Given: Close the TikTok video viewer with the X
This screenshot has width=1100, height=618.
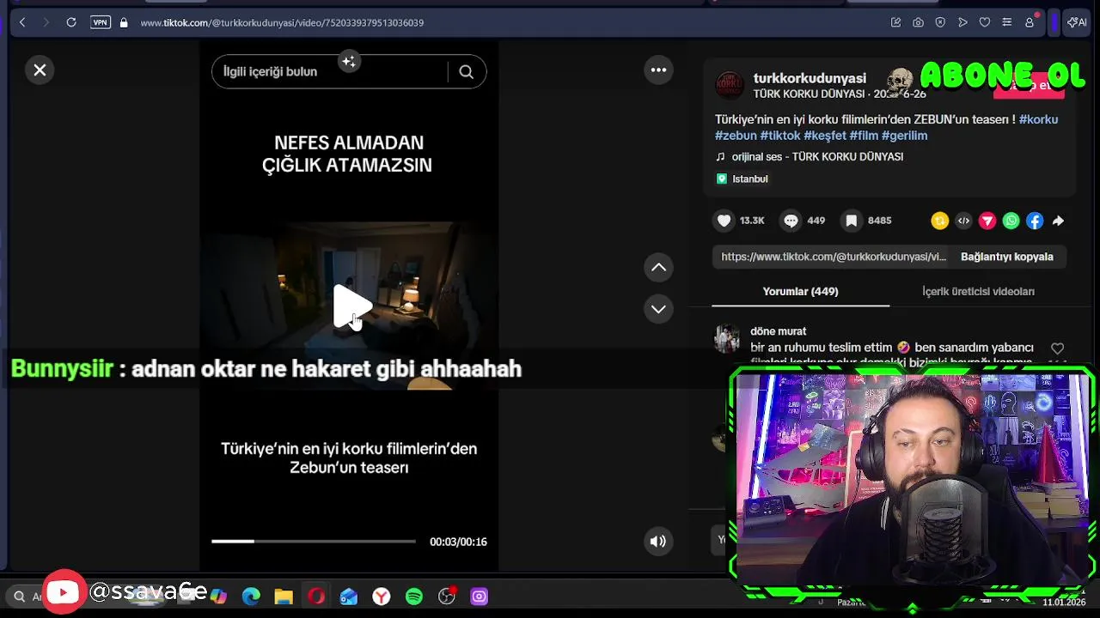Looking at the screenshot, I should [x=40, y=70].
